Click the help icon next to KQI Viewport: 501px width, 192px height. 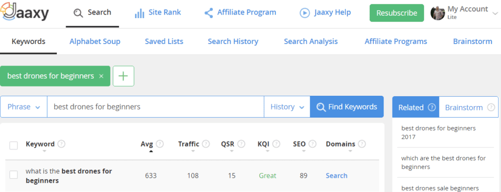tap(276, 144)
